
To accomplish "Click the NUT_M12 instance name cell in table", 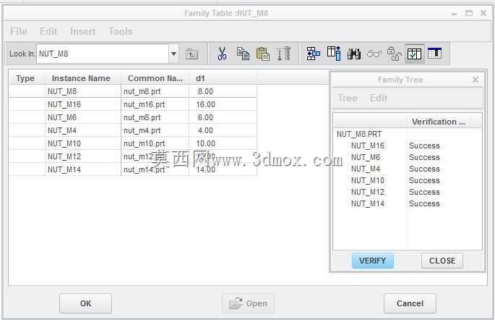I will coord(82,156).
